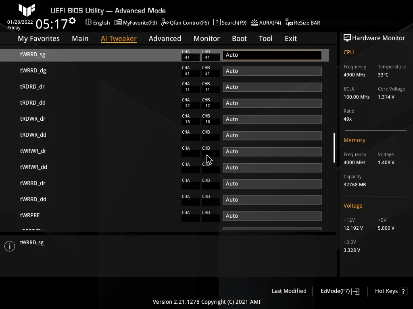
Task: Select the tWRWR_dr setting label
Action: tap(33, 151)
